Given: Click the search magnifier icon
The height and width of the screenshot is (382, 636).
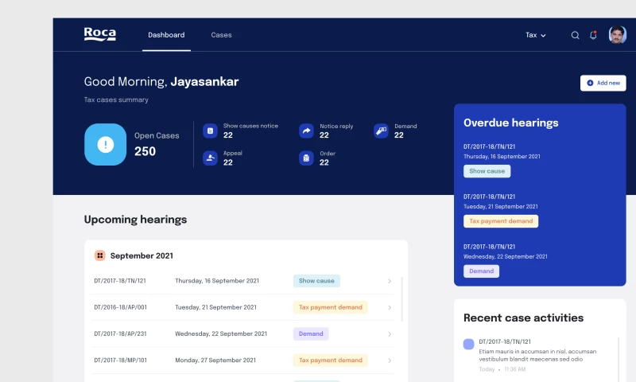Looking at the screenshot, I should tap(575, 35).
